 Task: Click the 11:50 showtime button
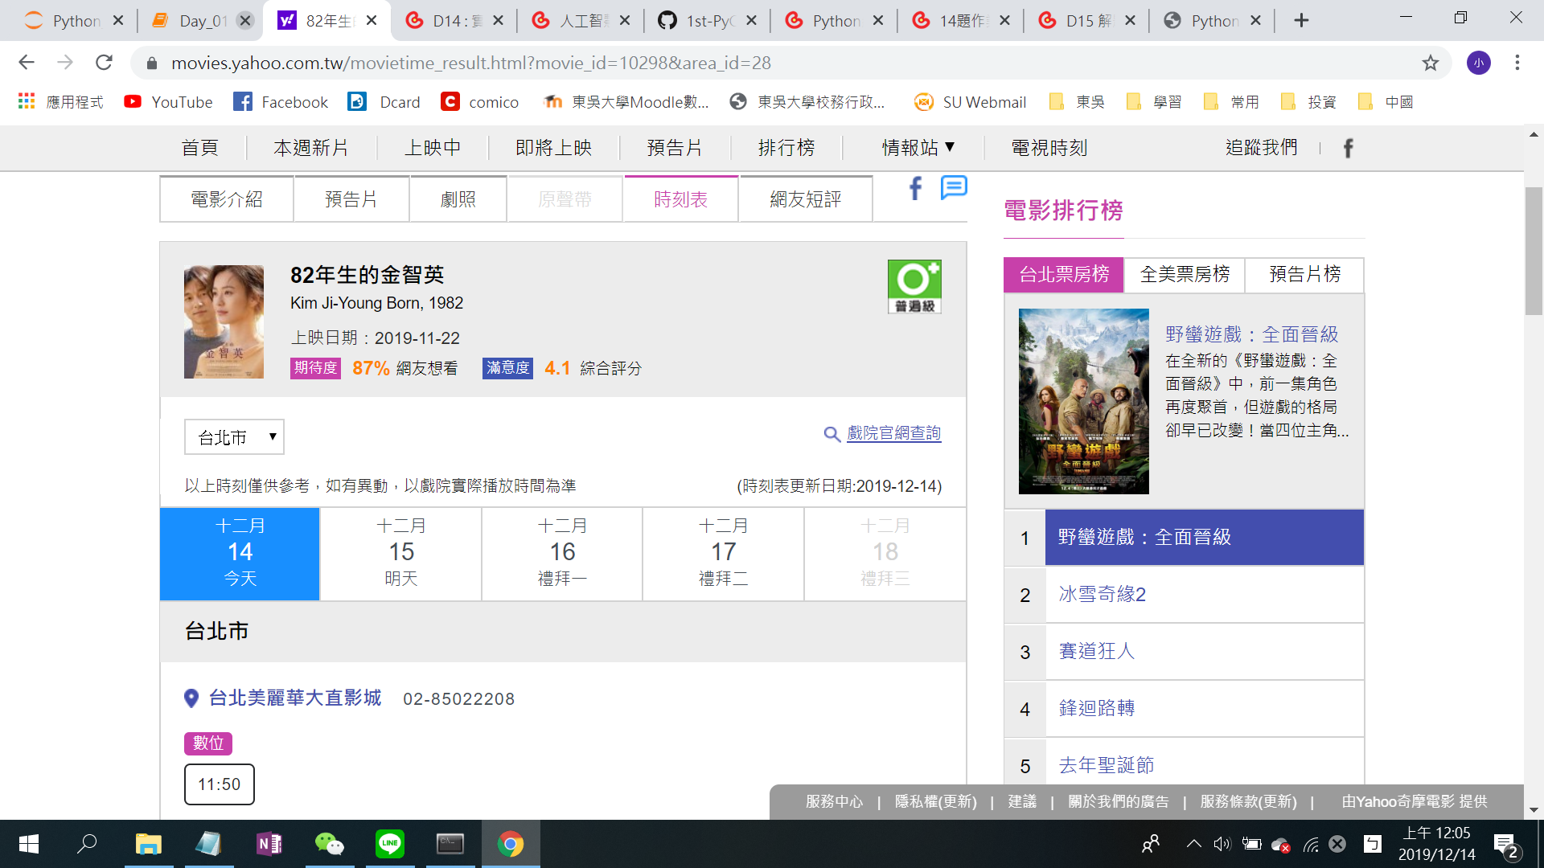click(220, 784)
